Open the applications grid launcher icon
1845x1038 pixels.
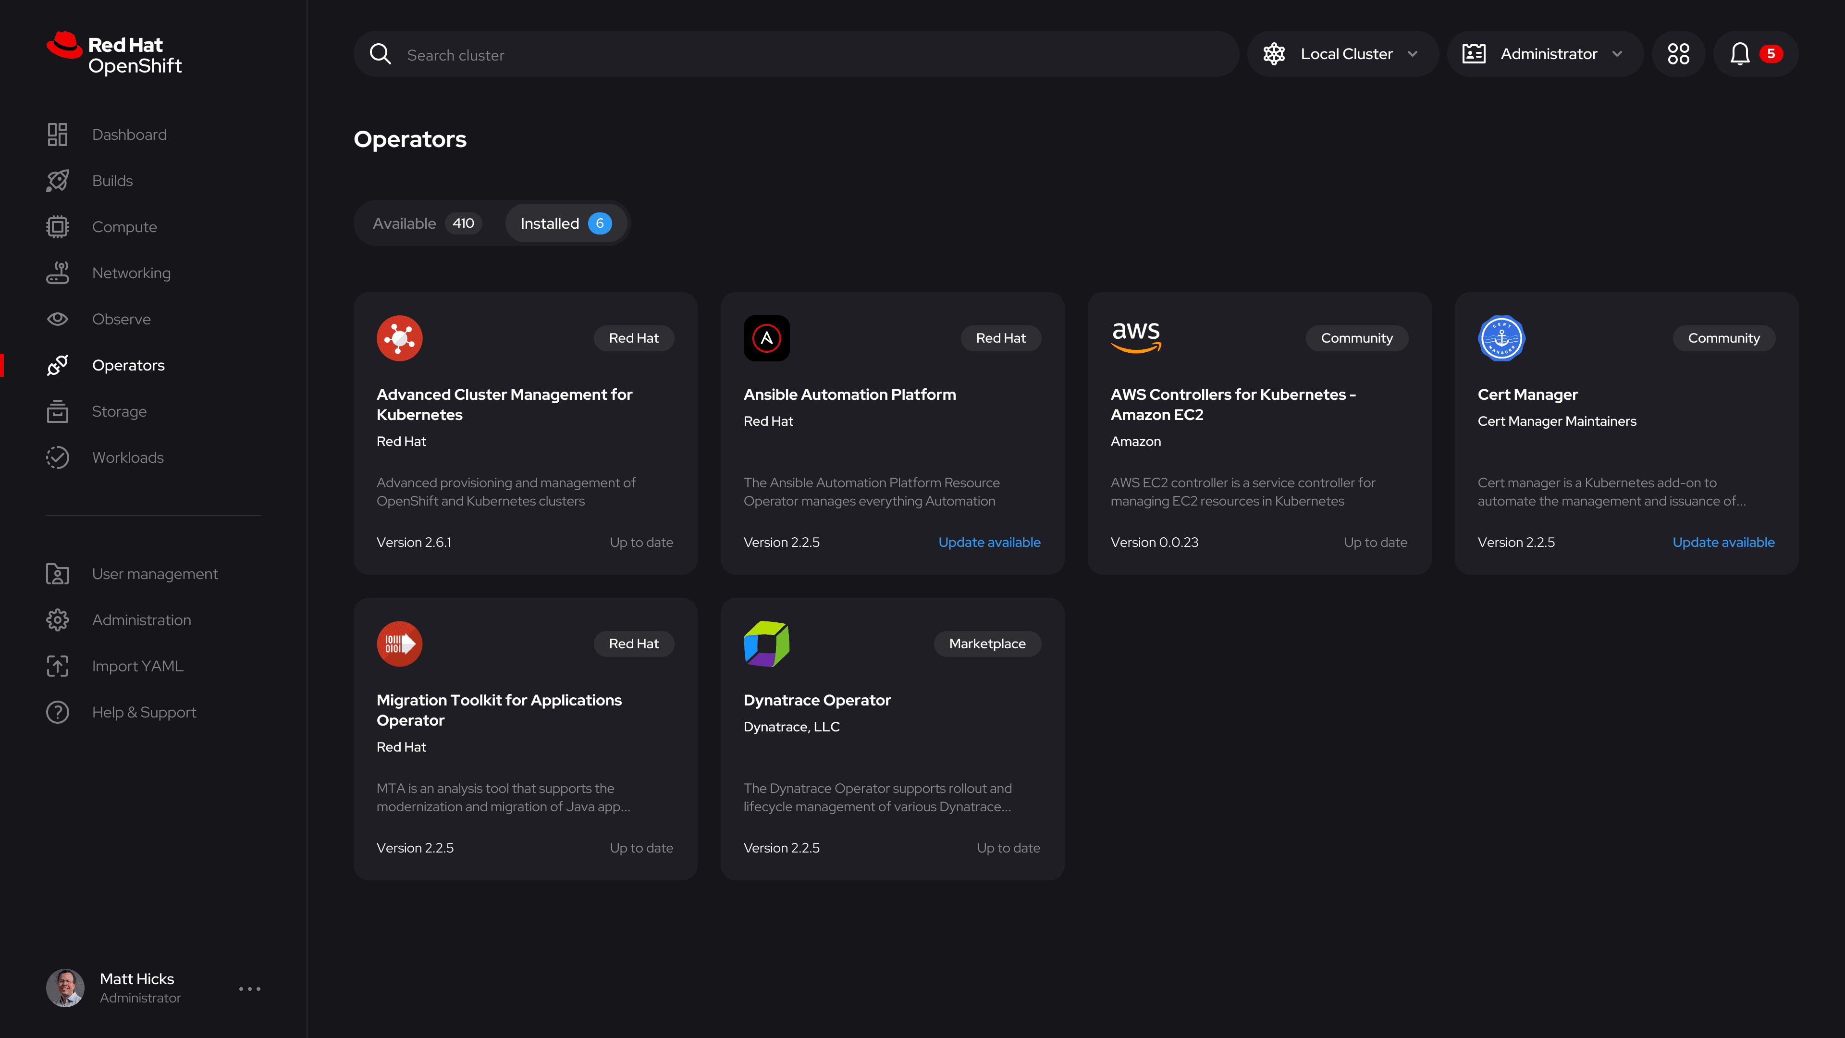click(x=1678, y=54)
